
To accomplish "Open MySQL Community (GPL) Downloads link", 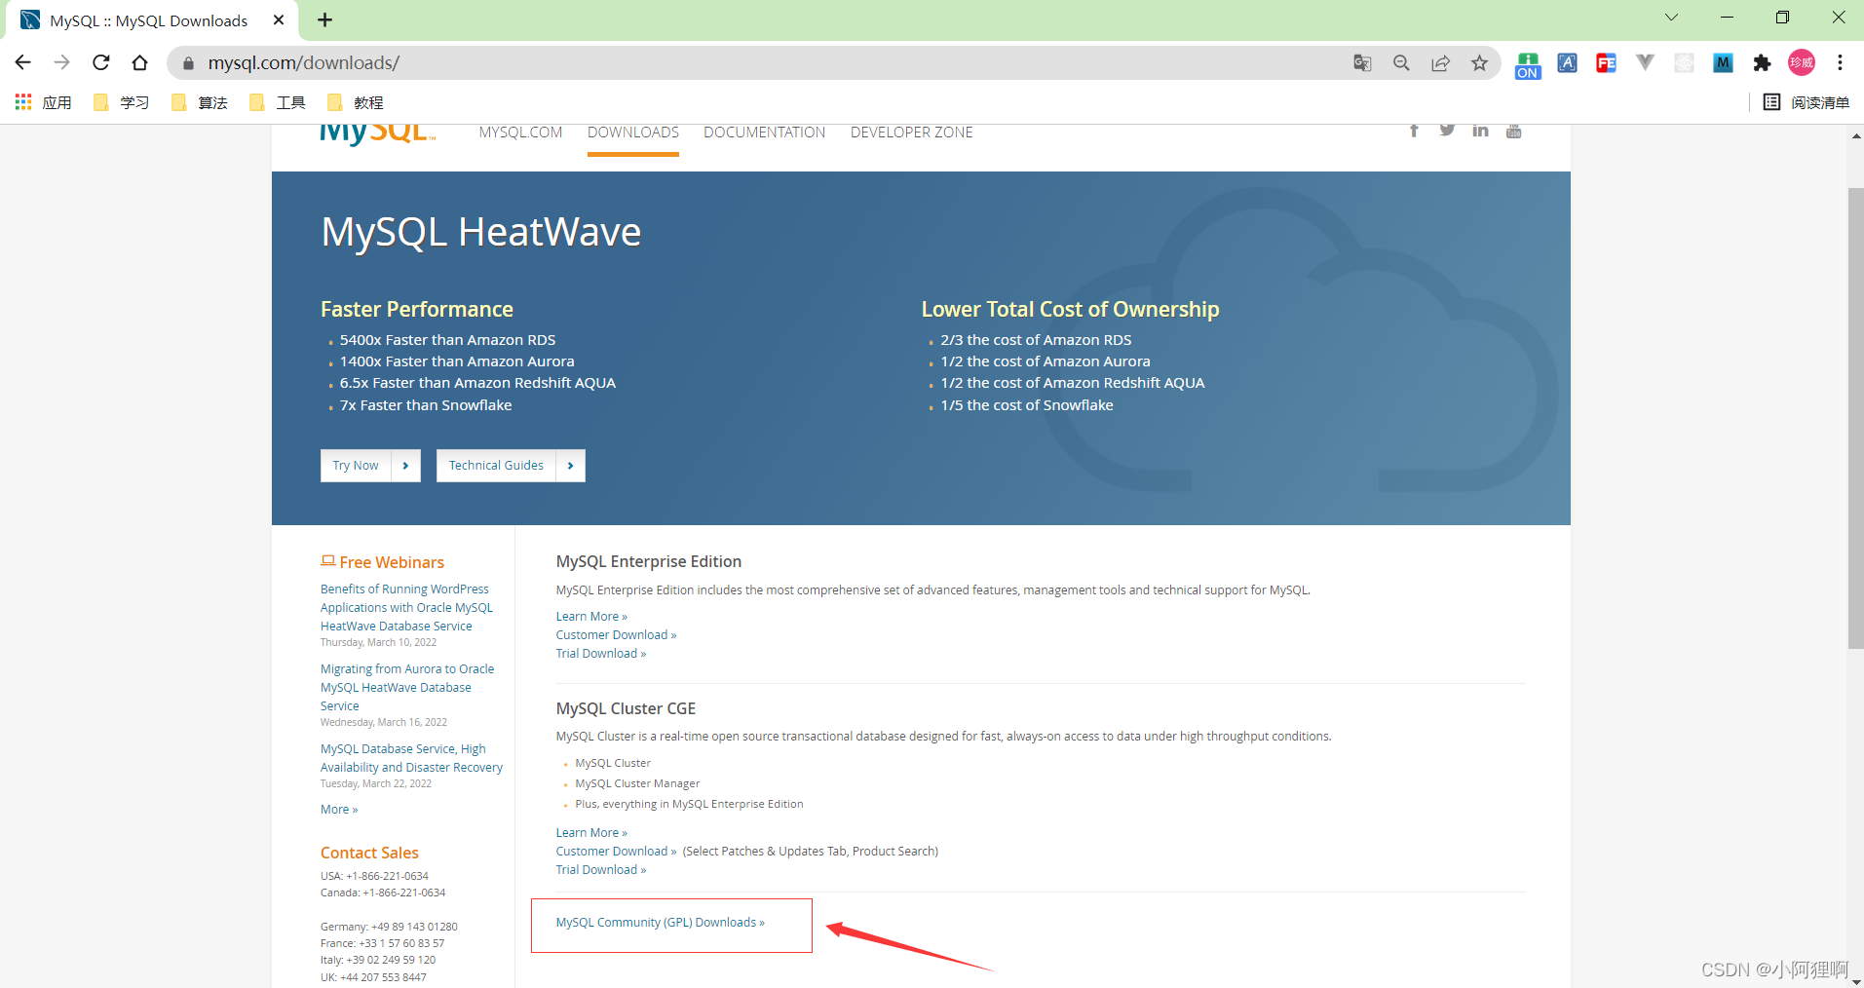I will 661,923.
